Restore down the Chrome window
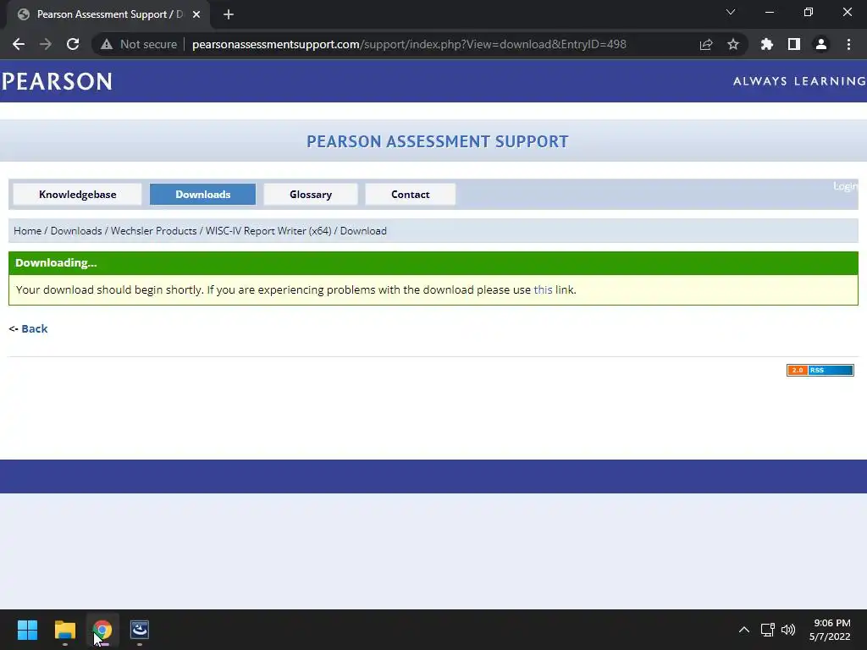The image size is (867, 650). 809,12
